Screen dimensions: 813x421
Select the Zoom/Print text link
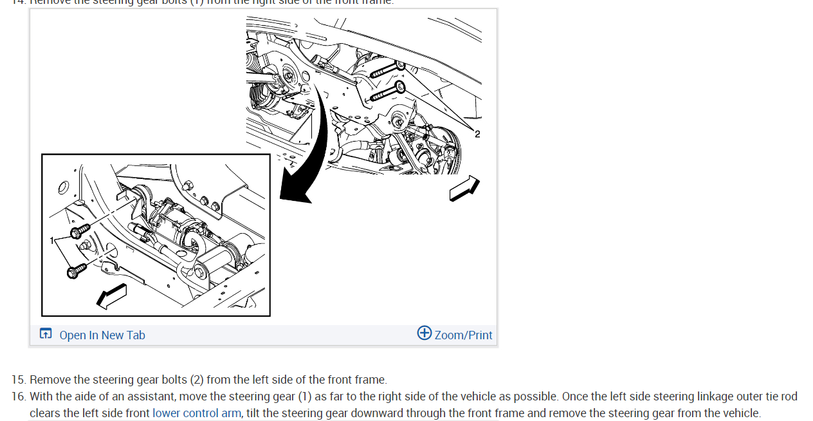[x=463, y=335]
